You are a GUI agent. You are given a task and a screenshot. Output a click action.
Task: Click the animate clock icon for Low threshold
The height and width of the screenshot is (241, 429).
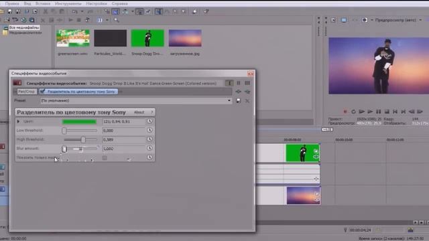(149, 131)
